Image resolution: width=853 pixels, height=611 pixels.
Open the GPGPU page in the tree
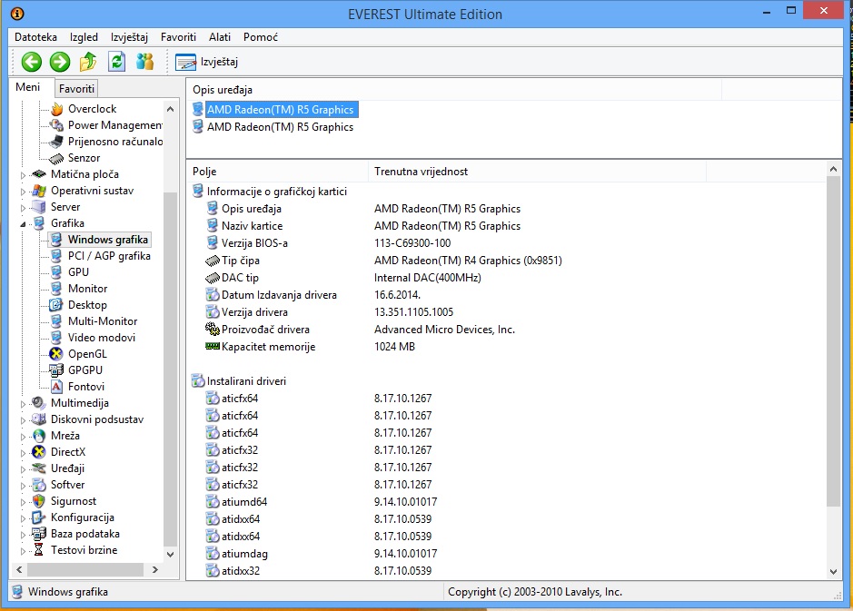(84, 370)
